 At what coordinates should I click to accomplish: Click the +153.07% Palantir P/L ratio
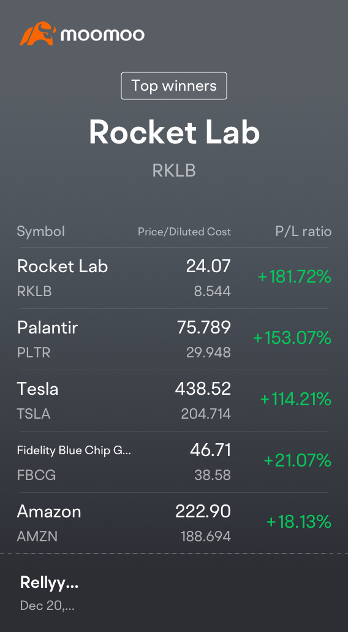tap(292, 338)
